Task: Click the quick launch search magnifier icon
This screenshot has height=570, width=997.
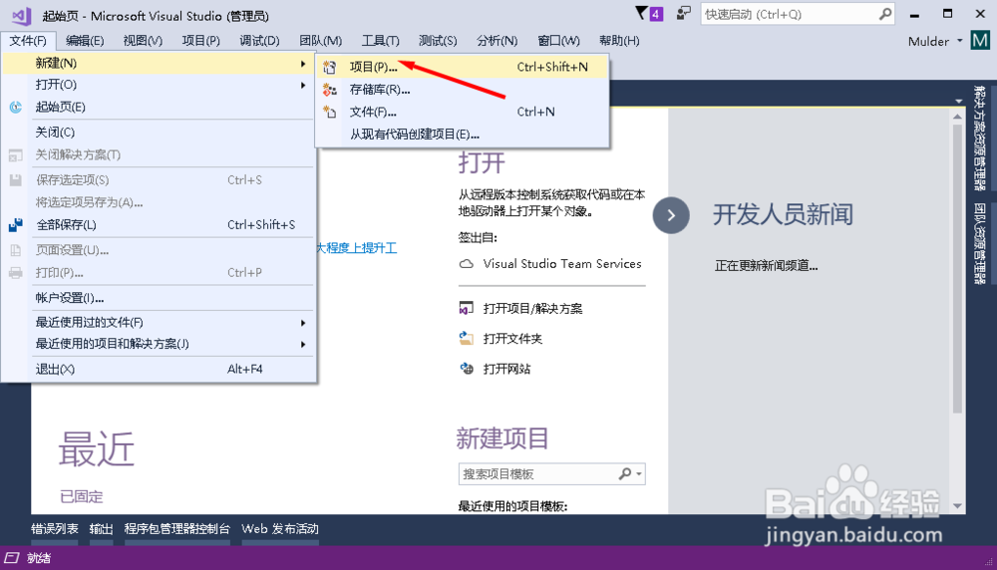Action: click(885, 13)
